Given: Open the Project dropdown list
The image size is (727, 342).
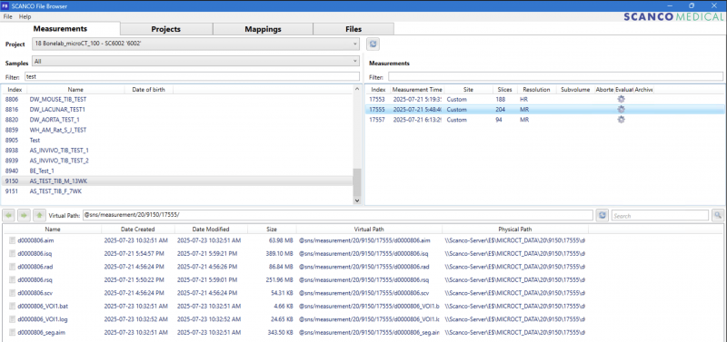Looking at the screenshot, I should point(195,44).
